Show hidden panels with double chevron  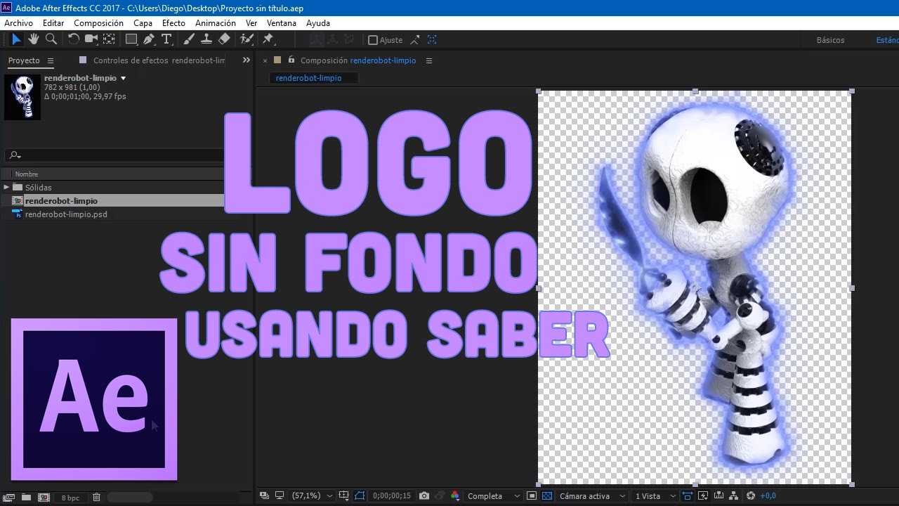[x=246, y=60]
